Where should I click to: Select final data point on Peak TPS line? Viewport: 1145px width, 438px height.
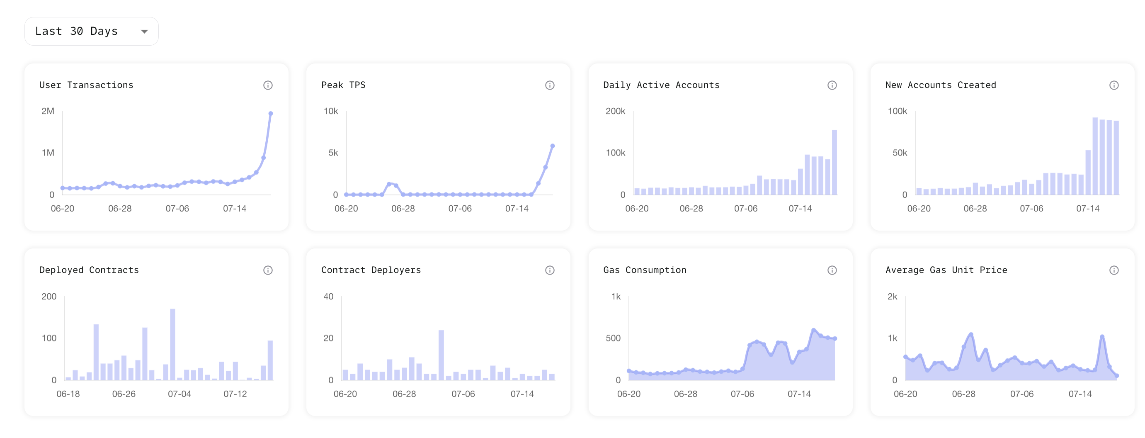553,146
